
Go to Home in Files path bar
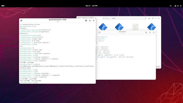106,18
